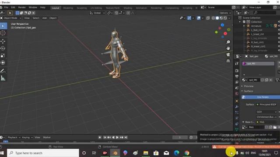Choose the Measure tool
This screenshot has width=280, height=157.
(3, 78)
